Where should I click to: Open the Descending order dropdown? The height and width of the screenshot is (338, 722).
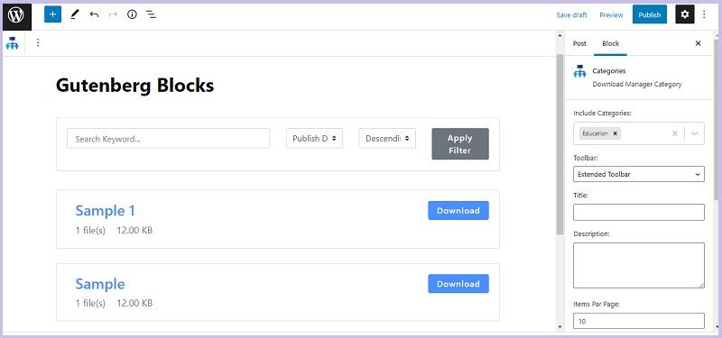387,139
